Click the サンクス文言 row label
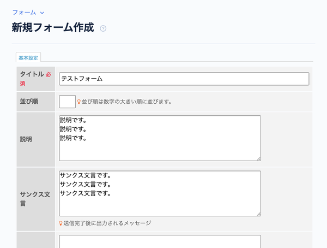The width and height of the screenshot is (327, 248). click(x=35, y=199)
